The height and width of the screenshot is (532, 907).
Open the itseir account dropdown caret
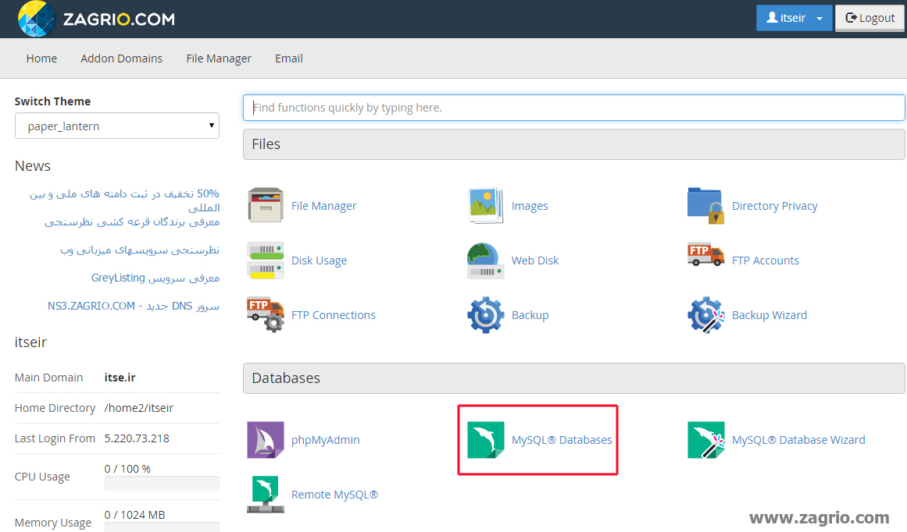coord(820,19)
